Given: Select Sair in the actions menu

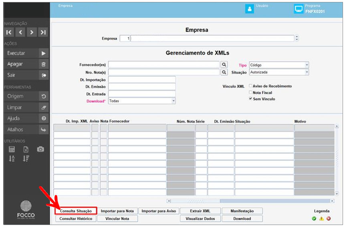Looking at the screenshot, I should 21,75.
